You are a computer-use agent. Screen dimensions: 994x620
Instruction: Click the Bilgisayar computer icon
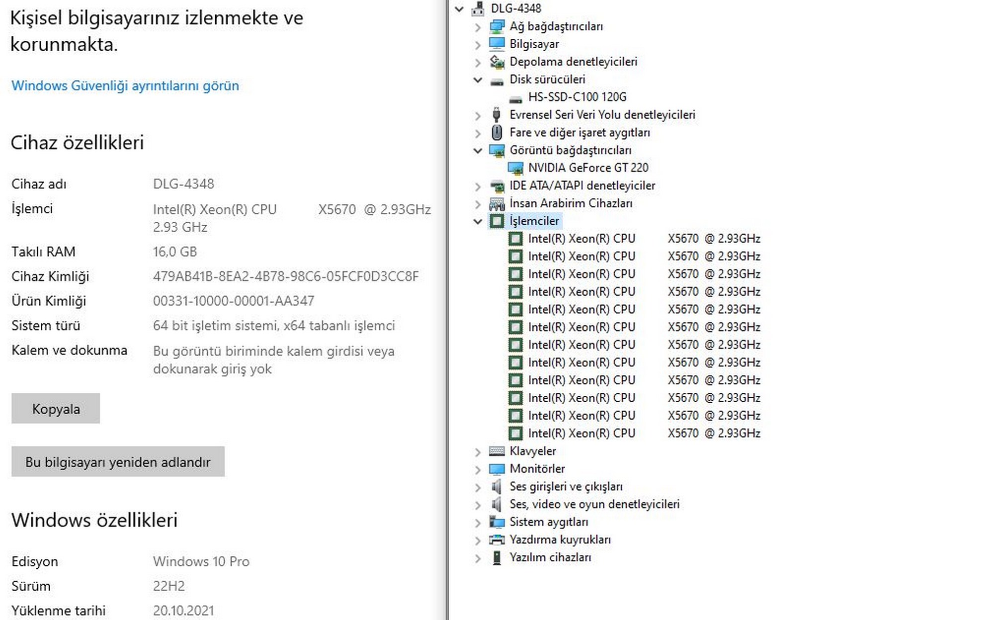tap(497, 44)
